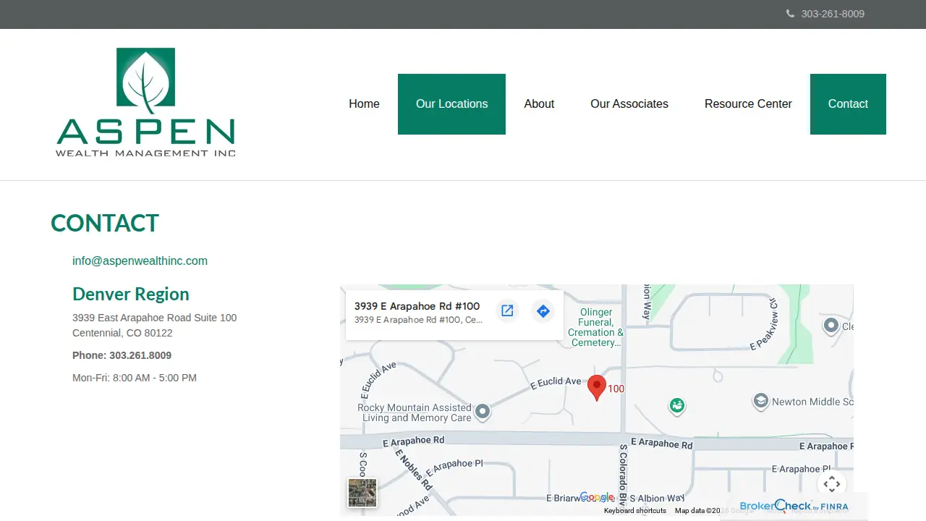This screenshot has width=926, height=521.
Task: Click Rocky Mountain Assisted Living marker icon
Action: point(483,412)
